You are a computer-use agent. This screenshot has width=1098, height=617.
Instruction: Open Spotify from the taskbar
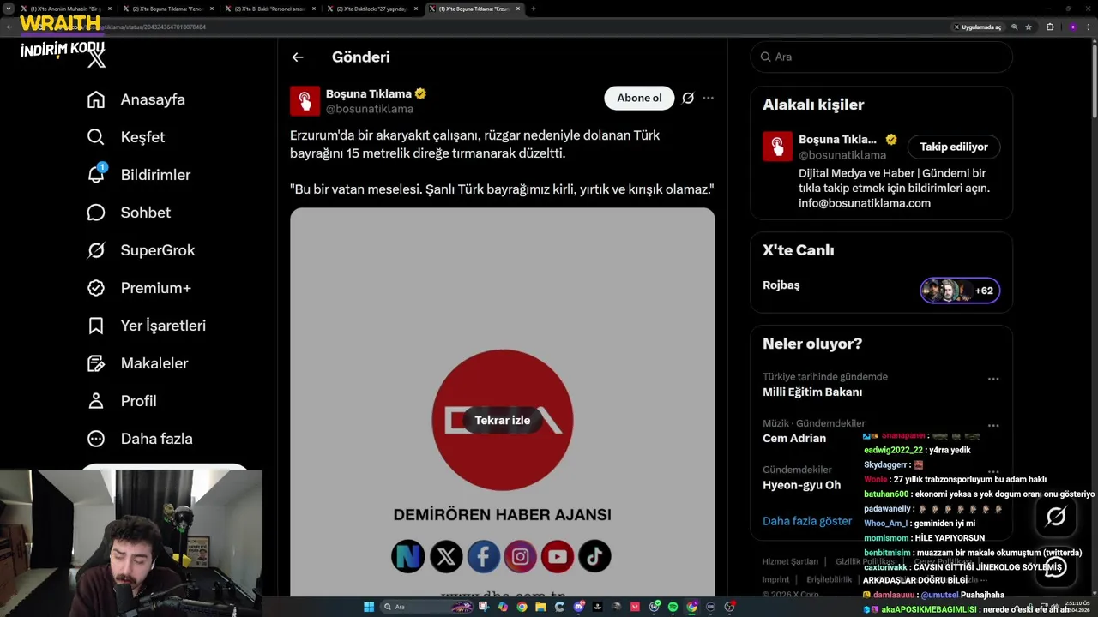pos(673,607)
